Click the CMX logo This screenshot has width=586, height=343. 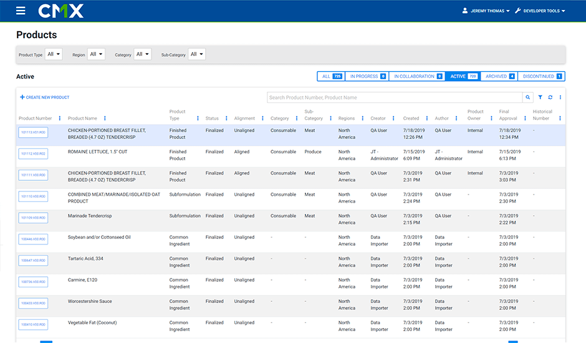pos(61,11)
